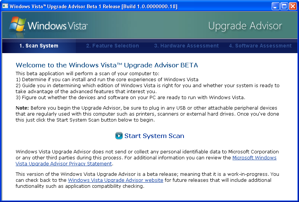Click the Welcome to Windows Vista Upgrade Advisor heading
The height and width of the screenshot is (202, 299).
pyautogui.click(x=107, y=65)
